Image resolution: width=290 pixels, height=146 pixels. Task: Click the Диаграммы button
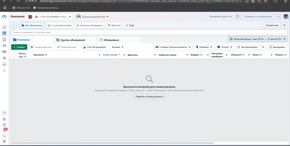278,47
